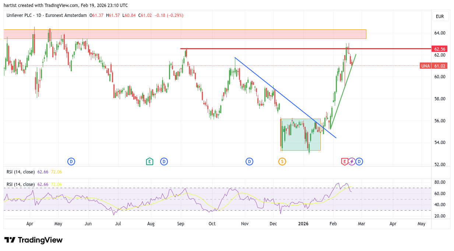Screen dimensions: 454x251
Task: Open the dividend marker near early November
Action: pyautogui.click(x=249, y=161)
